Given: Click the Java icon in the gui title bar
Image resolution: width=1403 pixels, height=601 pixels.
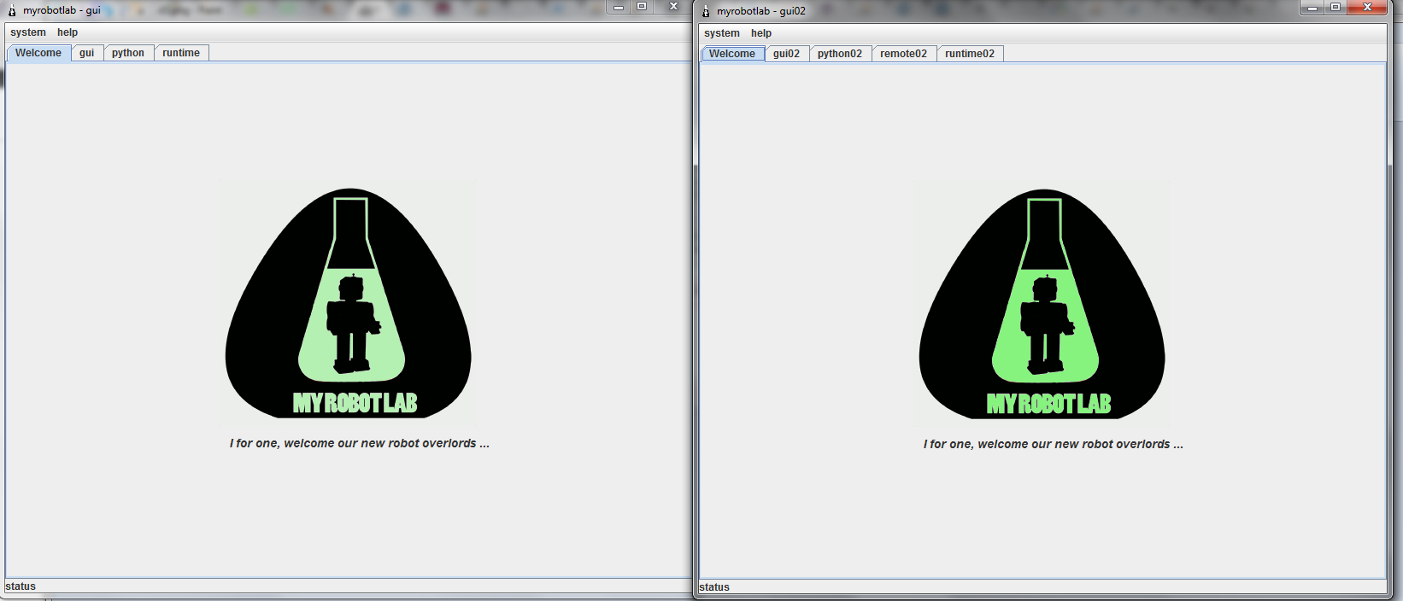Looking at the screenshot, I should (12, 11).
